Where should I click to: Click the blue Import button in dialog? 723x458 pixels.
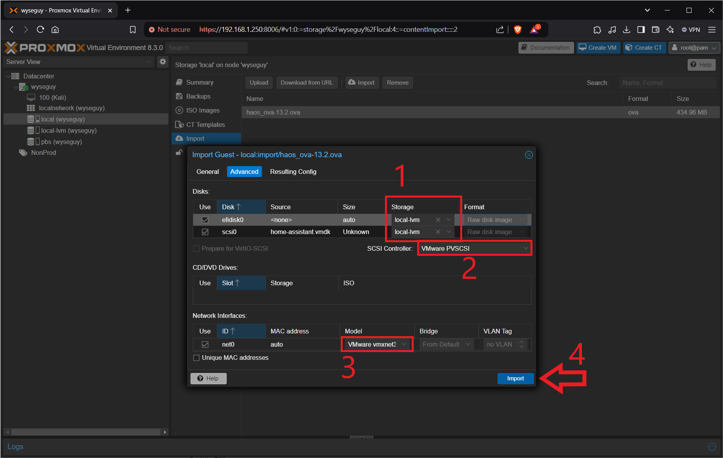click(x=515, y=378)
